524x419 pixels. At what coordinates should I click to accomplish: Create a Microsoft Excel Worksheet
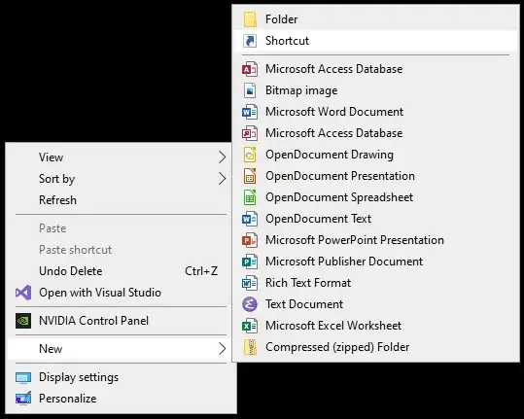click(x=375, y=326)
